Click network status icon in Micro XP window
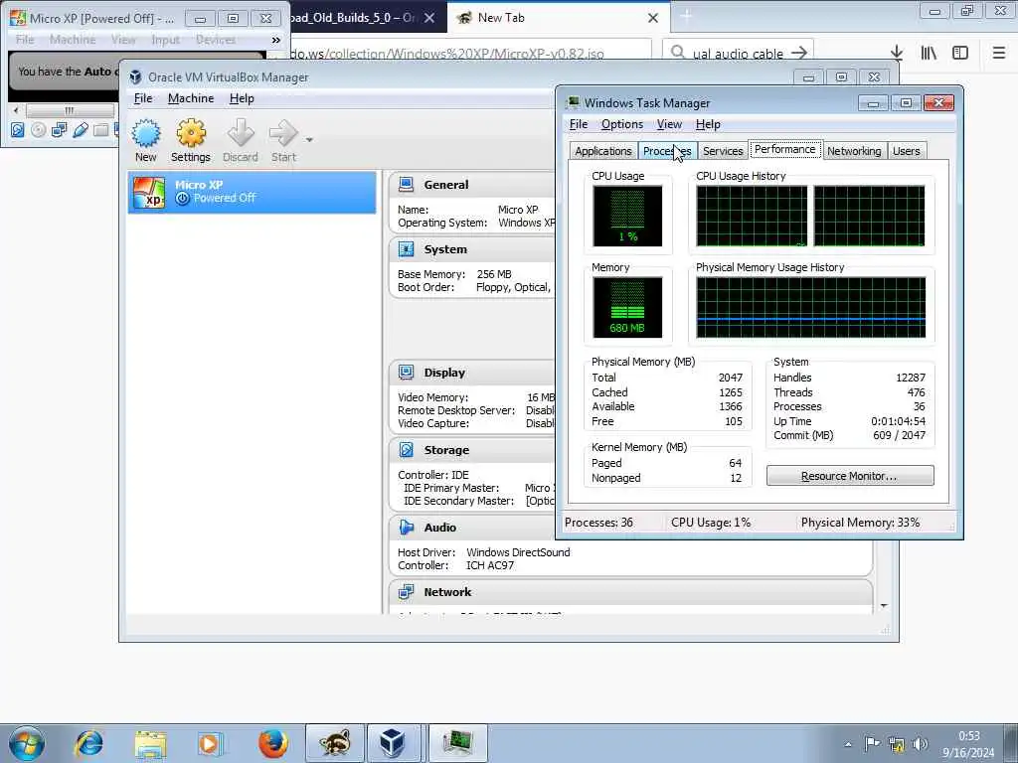Screen dimensions: 1018x763 pyautogui.click(x=59, y=130)
